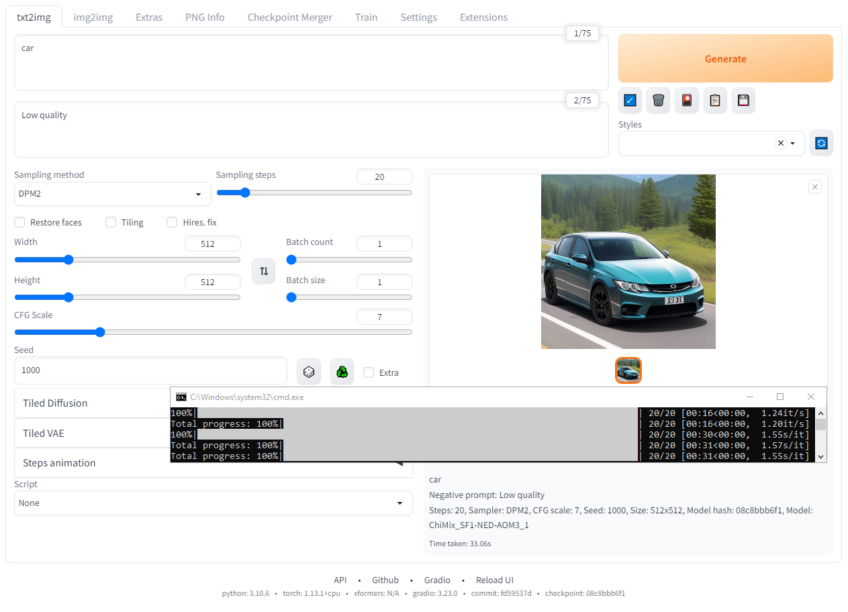
Task: Refresh the Styles list
Action: (x=821, y=143)
